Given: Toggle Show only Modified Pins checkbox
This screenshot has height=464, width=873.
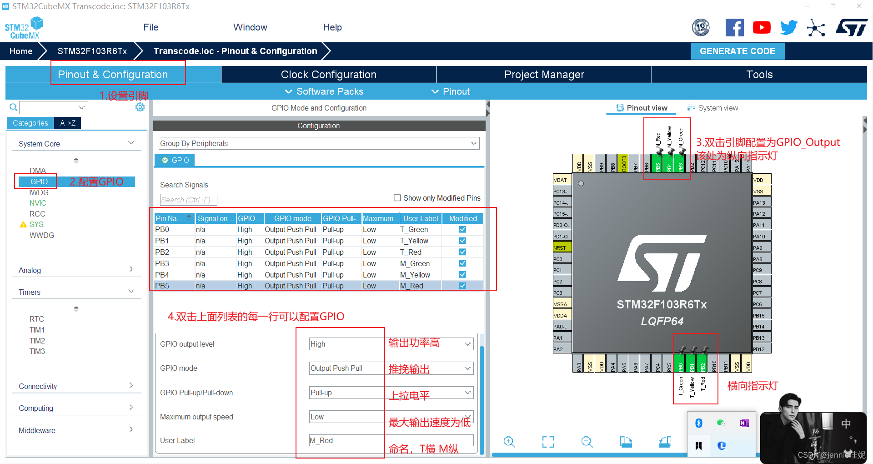Looking at the screenshot, I should coord(397,198).
